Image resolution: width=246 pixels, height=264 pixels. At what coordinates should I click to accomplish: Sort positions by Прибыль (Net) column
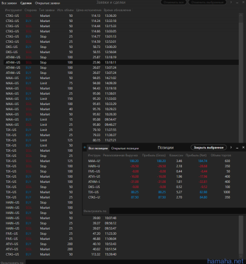click(196, 155)
